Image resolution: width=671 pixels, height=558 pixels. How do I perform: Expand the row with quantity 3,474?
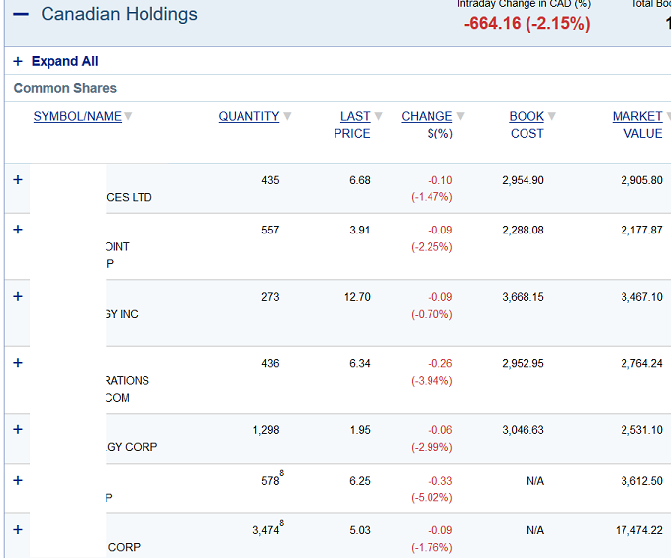tap(18, 529)
